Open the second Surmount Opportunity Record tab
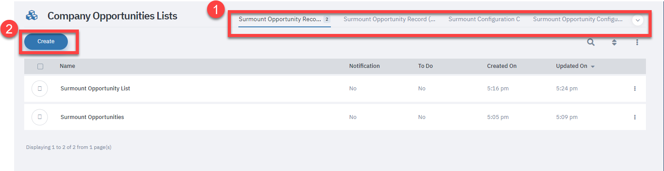The width and height of the screenshot is (664, 171). [389, 19]
